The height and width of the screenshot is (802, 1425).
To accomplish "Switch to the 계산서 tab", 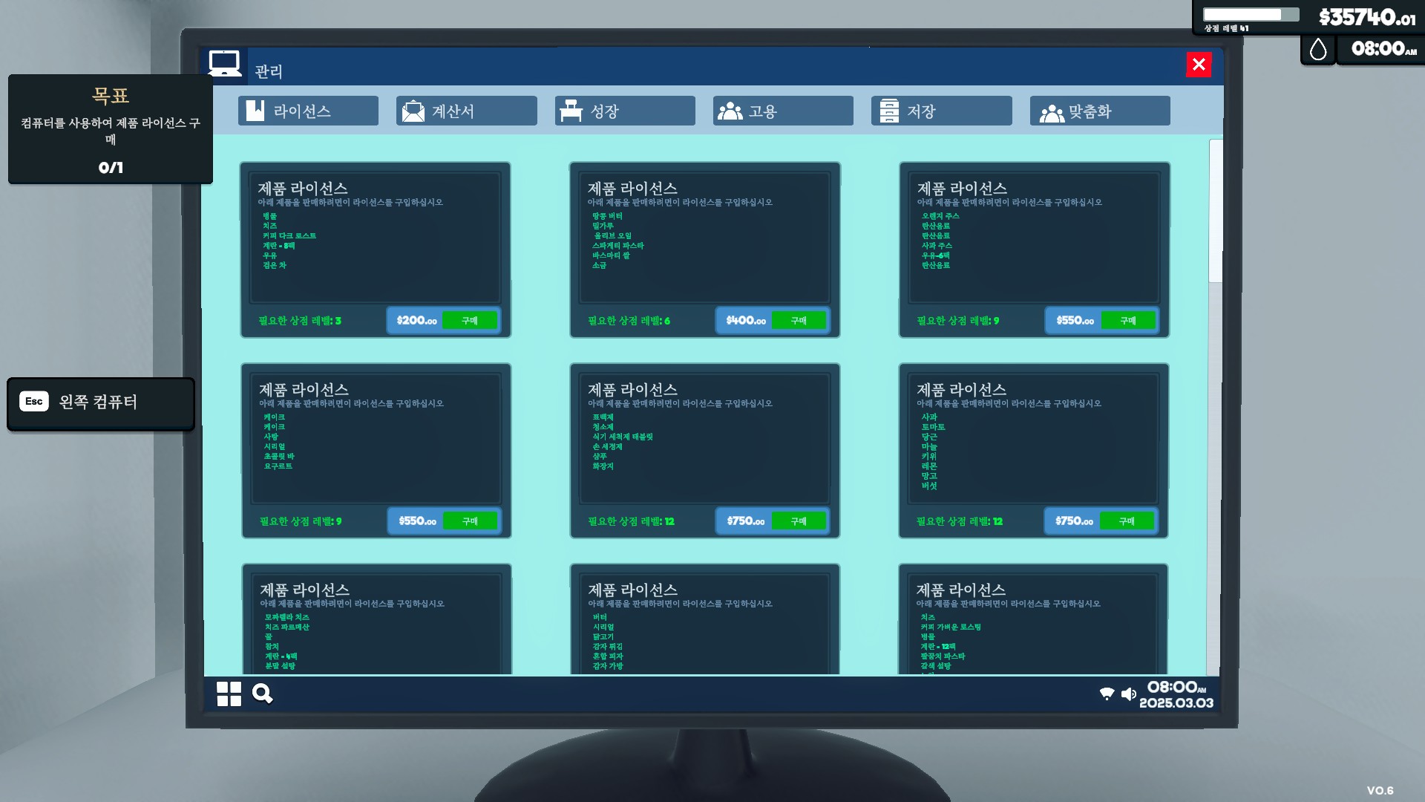I will (x=466, y=111).
